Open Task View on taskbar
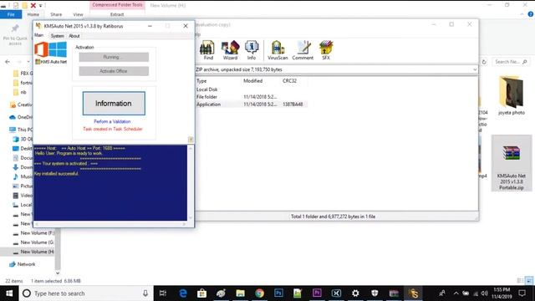This screenshot has height=301, width=535. (163, 293)
